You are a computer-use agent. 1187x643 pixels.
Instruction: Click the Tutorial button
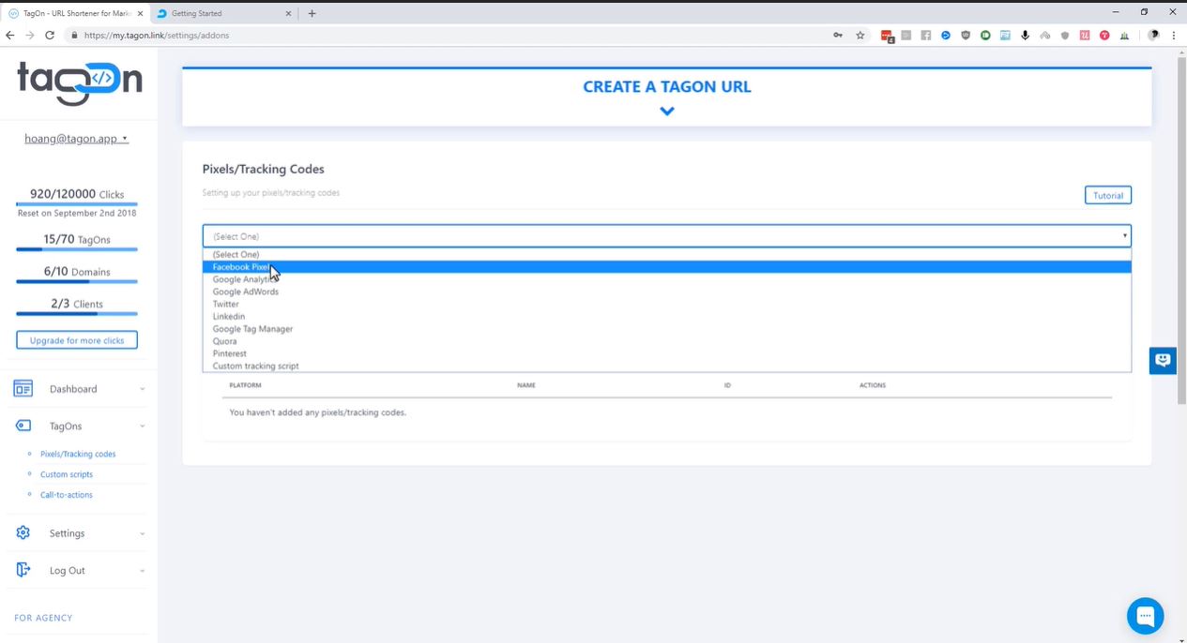click(x=1108, y=195)
